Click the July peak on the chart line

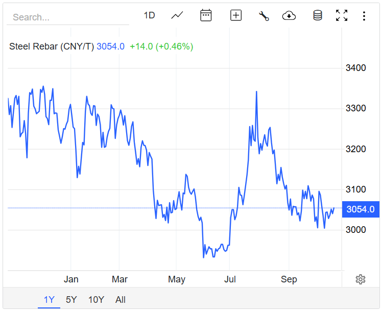(x=256, y=92)
